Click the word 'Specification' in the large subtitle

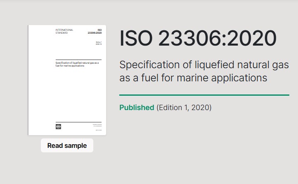pyautogui.click(x=149, y=65)
